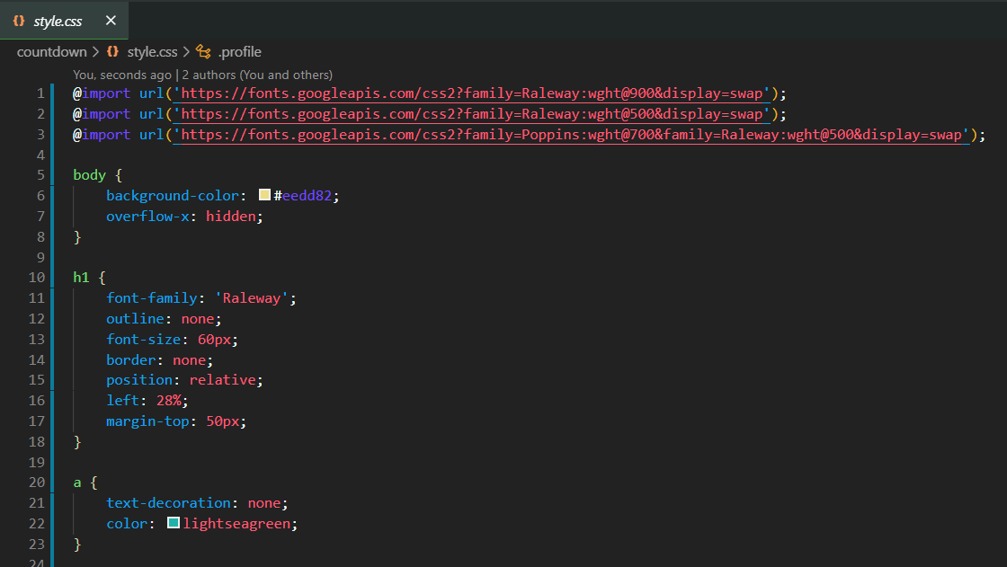This screenshot has height=567, width=1007.
Task: Expand breadcrumb chevron after countdown
Action: (x=95, y=51)
